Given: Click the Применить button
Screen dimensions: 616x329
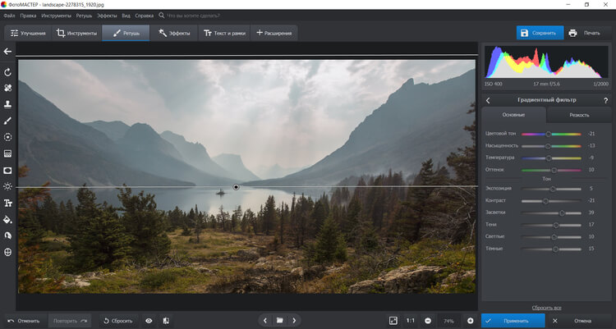Looking at the screenshot, I should pyautogui.click(x=510, y=320).
